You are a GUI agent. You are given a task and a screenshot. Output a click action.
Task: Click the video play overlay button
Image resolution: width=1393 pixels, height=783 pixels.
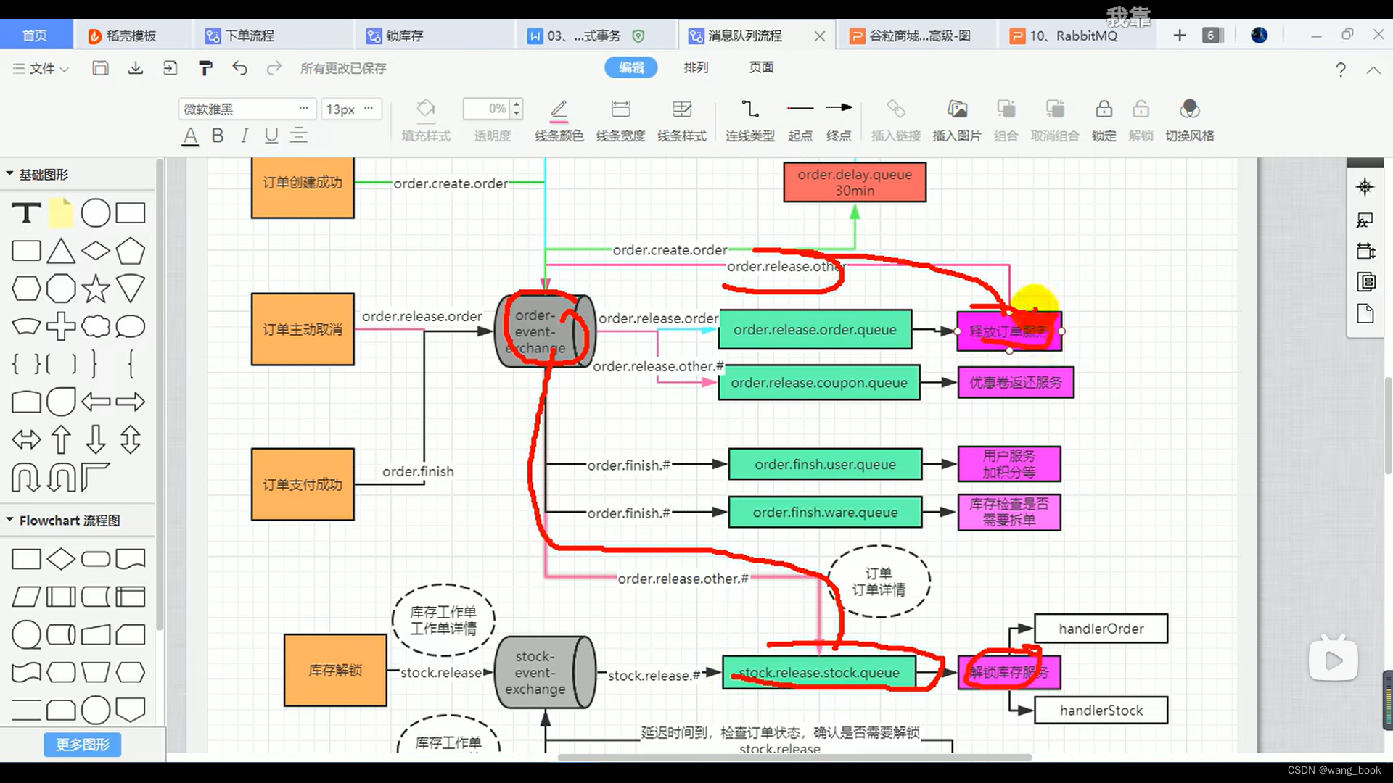(1334, 660)
